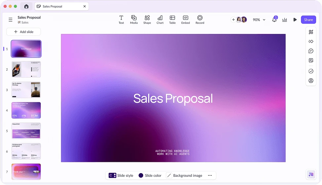The width and height of the screenshot is (322, 185).
Task: Select slide 2 thumbnail with phone image
Action: 26,69
